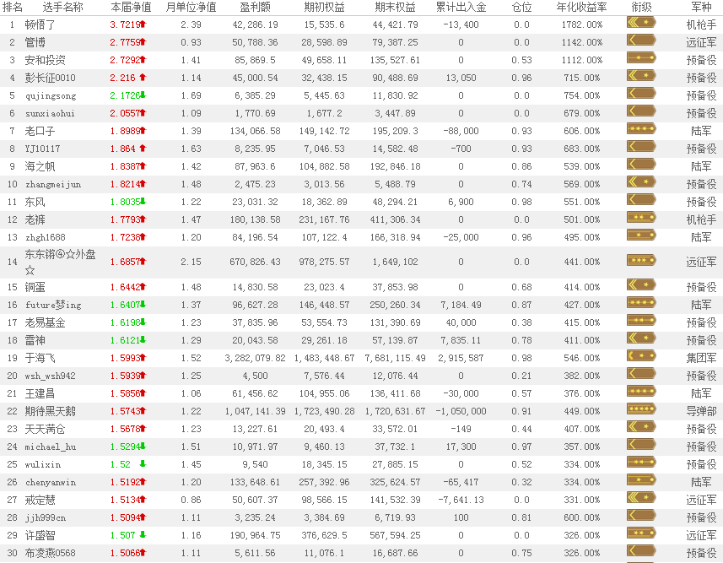Sort by the 月单位净值 column header
Viewport: 723px width, 563px height.
[191, 7]
